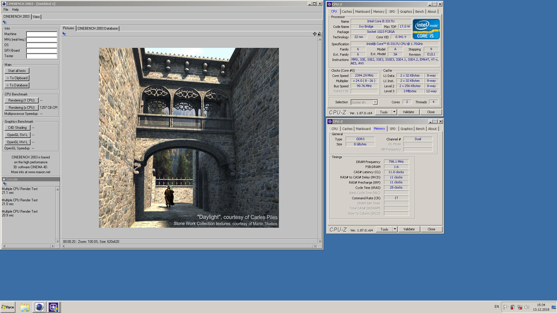Open the Help menu in Cinebench

(15, 10)
